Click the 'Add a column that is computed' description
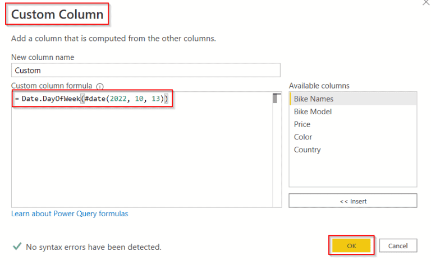Image resolution: width=431 pixels, height=265 pixels. point(113,39)
